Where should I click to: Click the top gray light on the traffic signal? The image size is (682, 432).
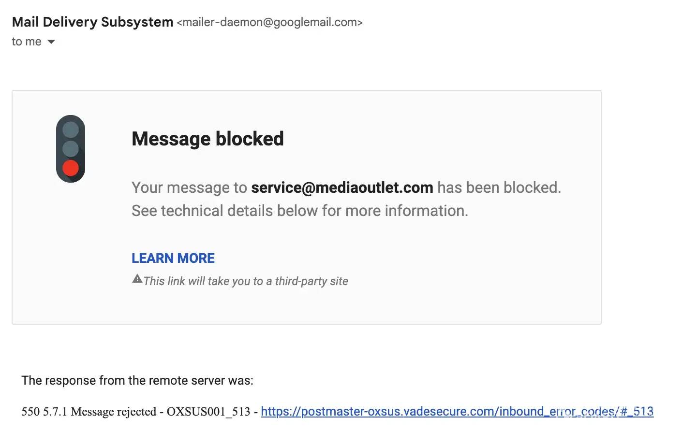point(71,130)
